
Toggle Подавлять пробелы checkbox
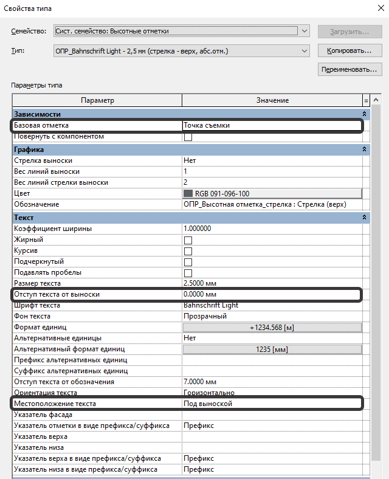188,273
